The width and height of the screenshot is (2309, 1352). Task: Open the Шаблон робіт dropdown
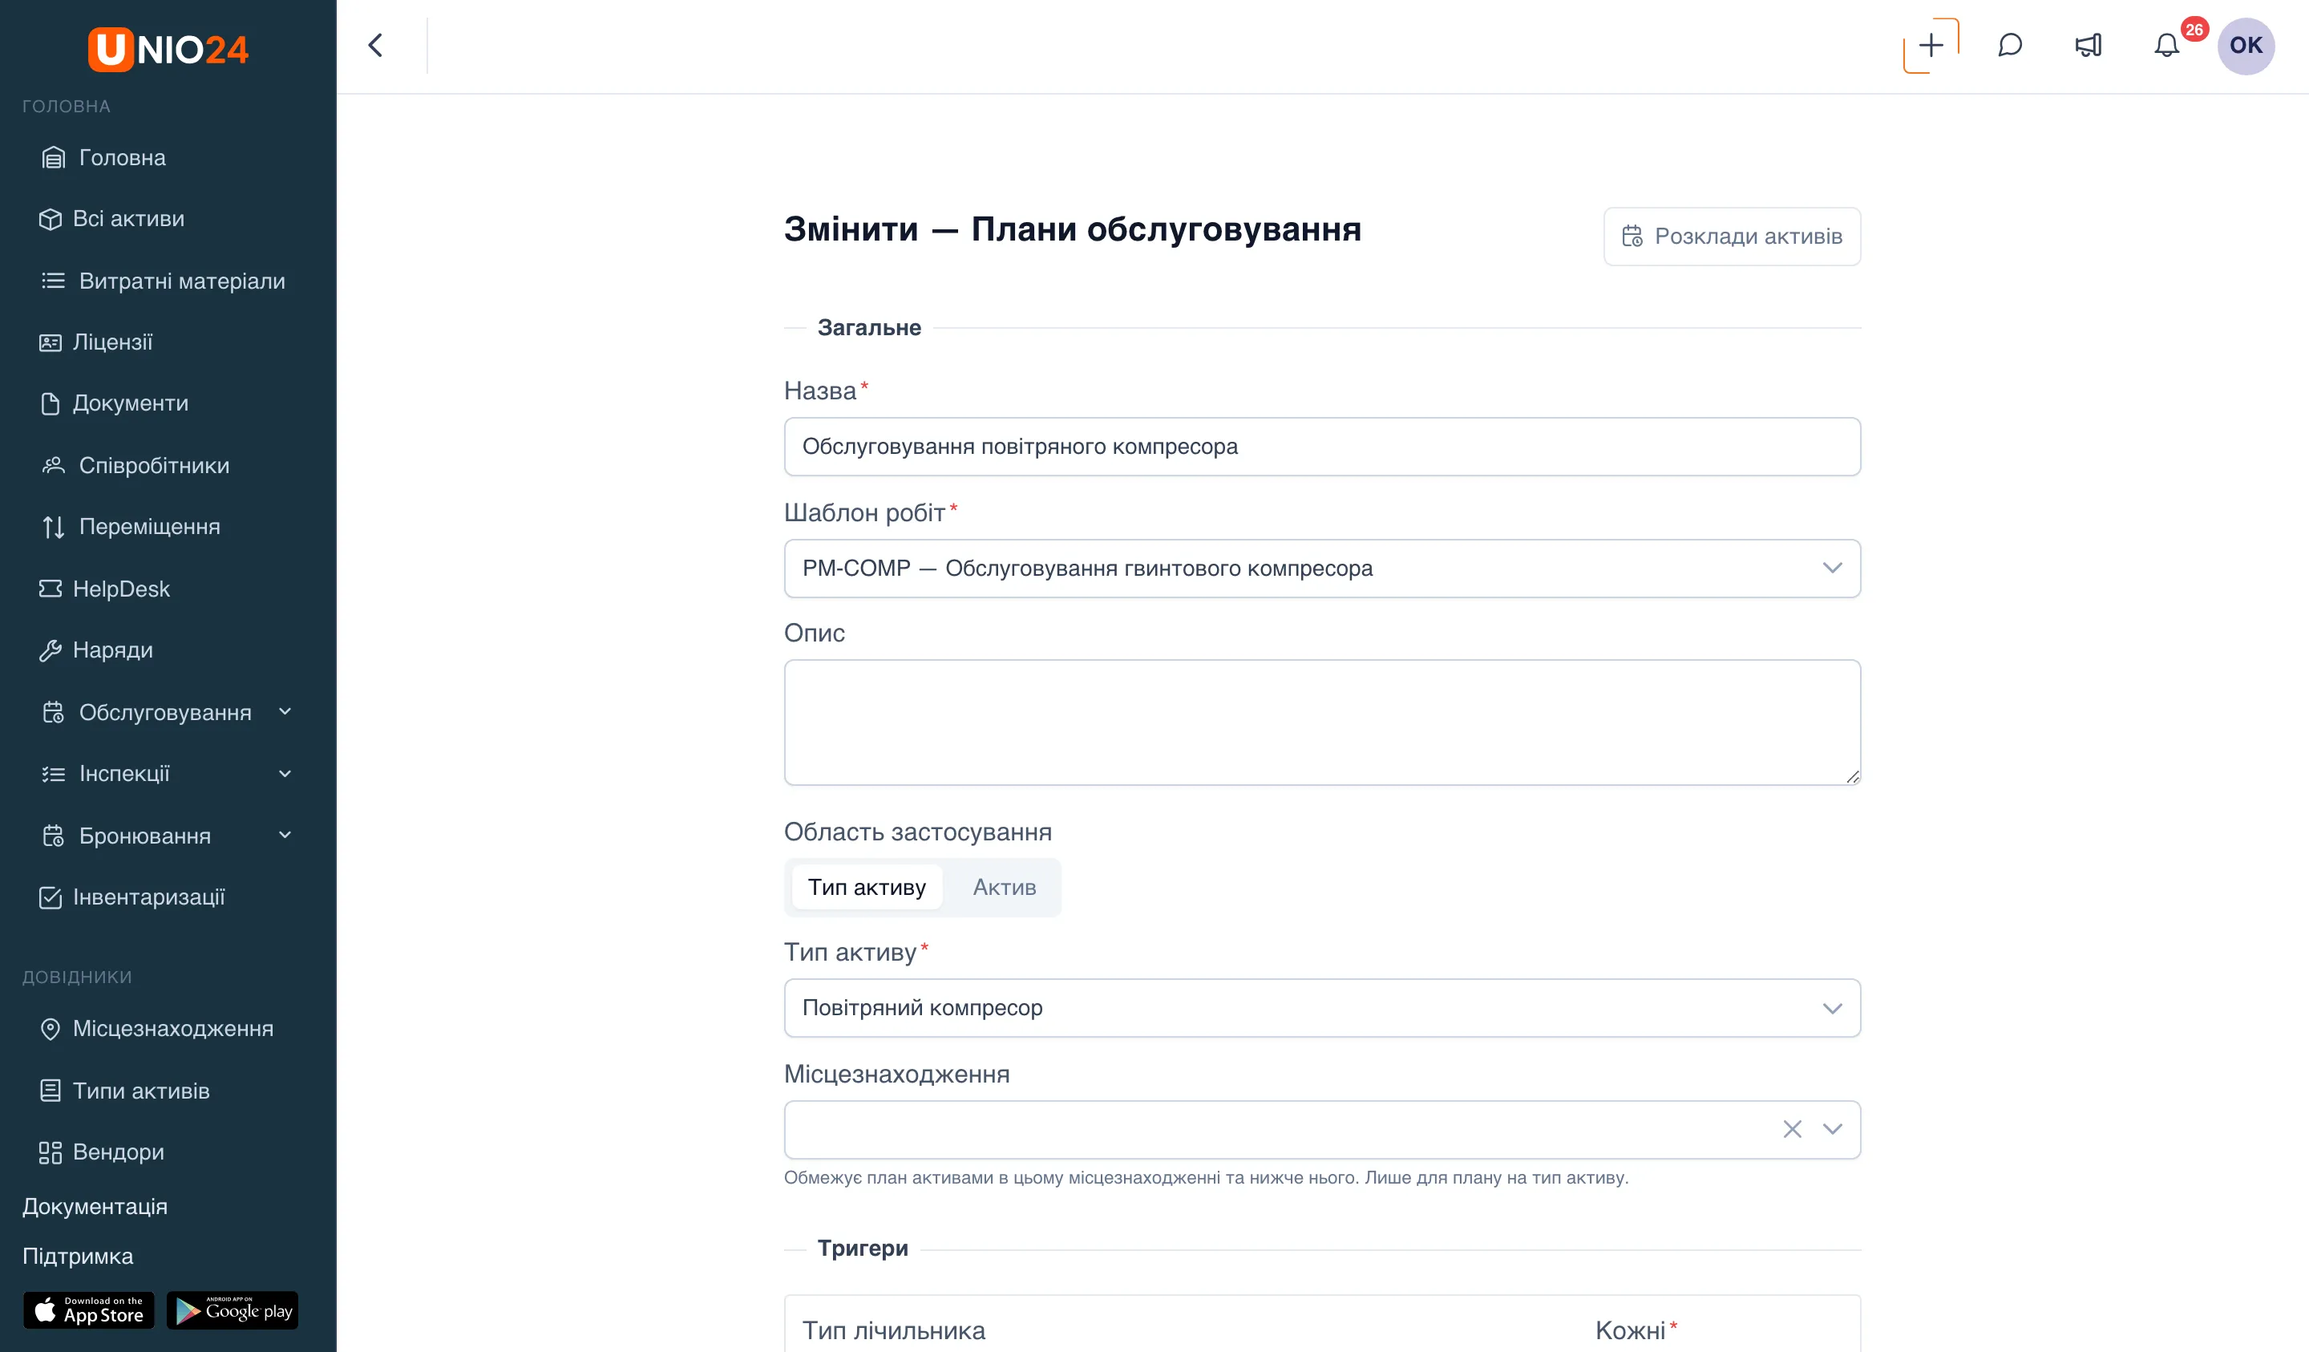(x=1322, y=569)
